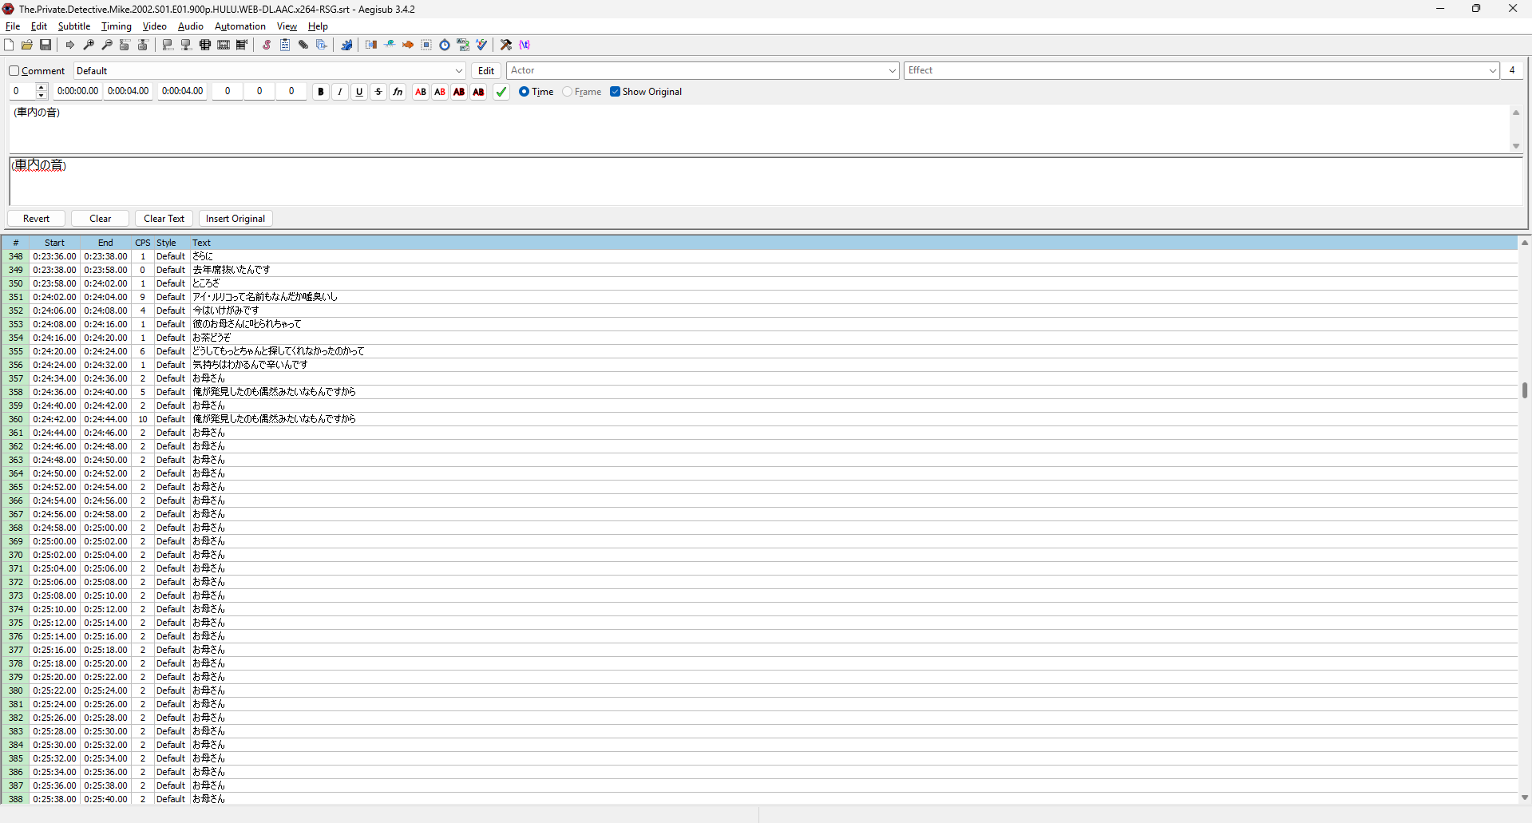Shift subtitles to current frame
The image size is (1532, 823).
[242, 45]
